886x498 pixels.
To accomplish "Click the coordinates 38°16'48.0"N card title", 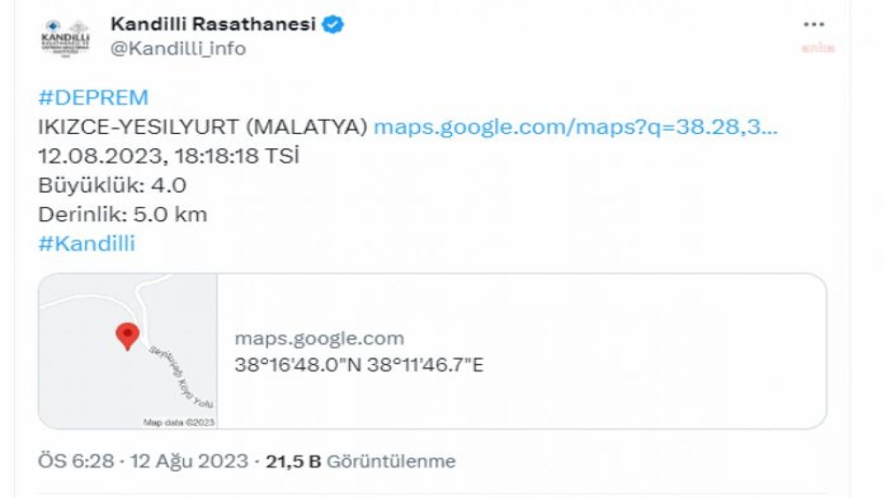I will tap(359, 365).
